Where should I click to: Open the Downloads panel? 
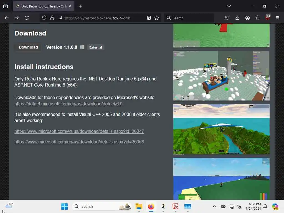point(237,18)
